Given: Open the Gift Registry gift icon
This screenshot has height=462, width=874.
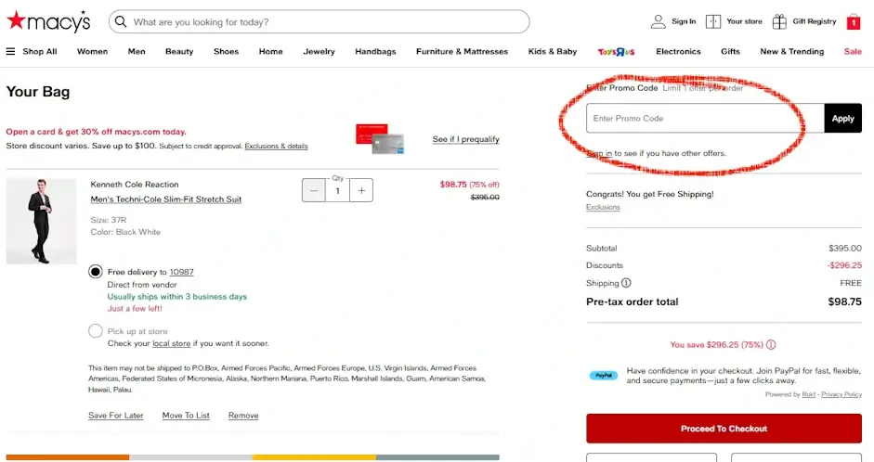Looking at the screenshot, I should [779, 21].
